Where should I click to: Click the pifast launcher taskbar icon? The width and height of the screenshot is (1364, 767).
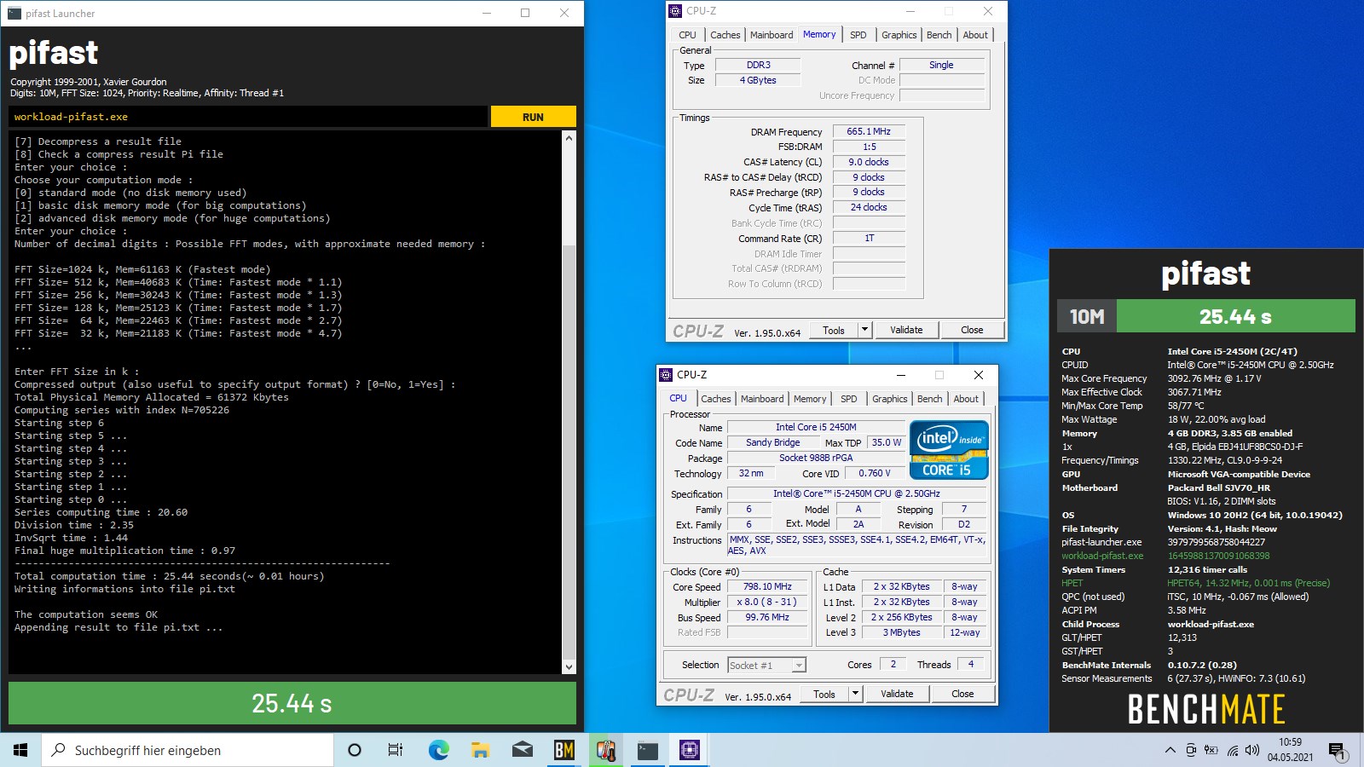click(606, 750)
